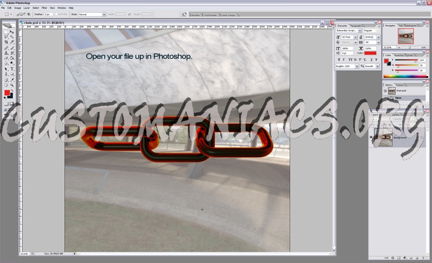The height and width of the screenshot is (263, 432).
Task: Open the File menu
Action: (3, 8)
